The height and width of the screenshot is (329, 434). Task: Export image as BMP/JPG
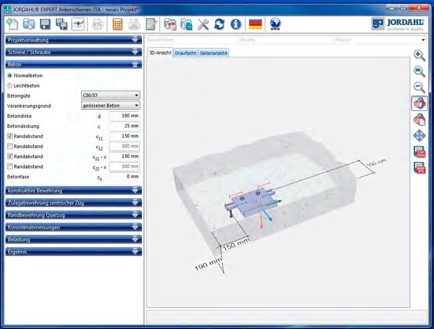click(x=419, y=168)
